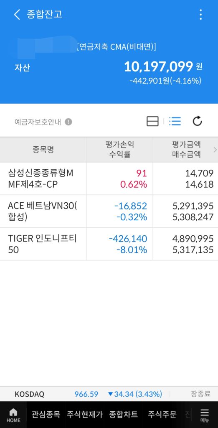Viewport: 218px width, 428px height.
Task: Select the TIGER 인도니프티50 holding
Action: tap(109, 244)
